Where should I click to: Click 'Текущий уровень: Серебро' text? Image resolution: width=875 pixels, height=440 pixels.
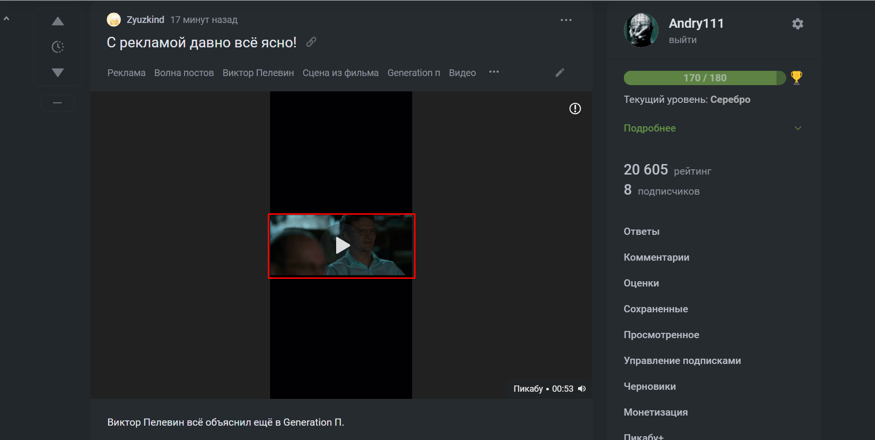[x=687, y=99]
